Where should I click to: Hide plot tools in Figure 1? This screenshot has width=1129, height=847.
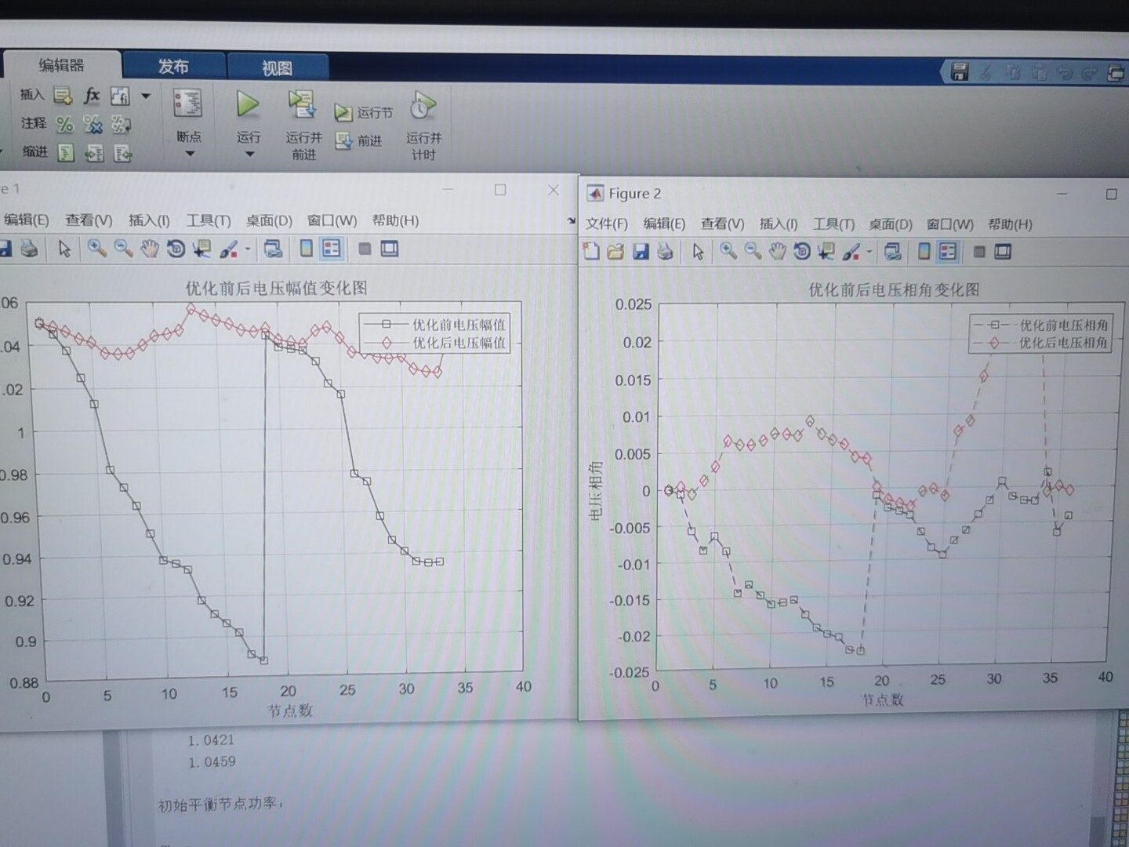[365, 249]
